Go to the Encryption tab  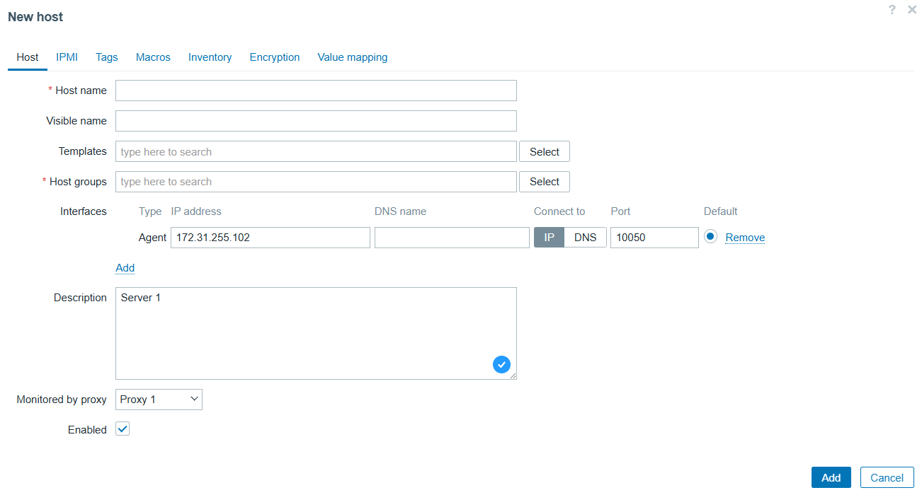pyautogui.click(x=275, y=57)
